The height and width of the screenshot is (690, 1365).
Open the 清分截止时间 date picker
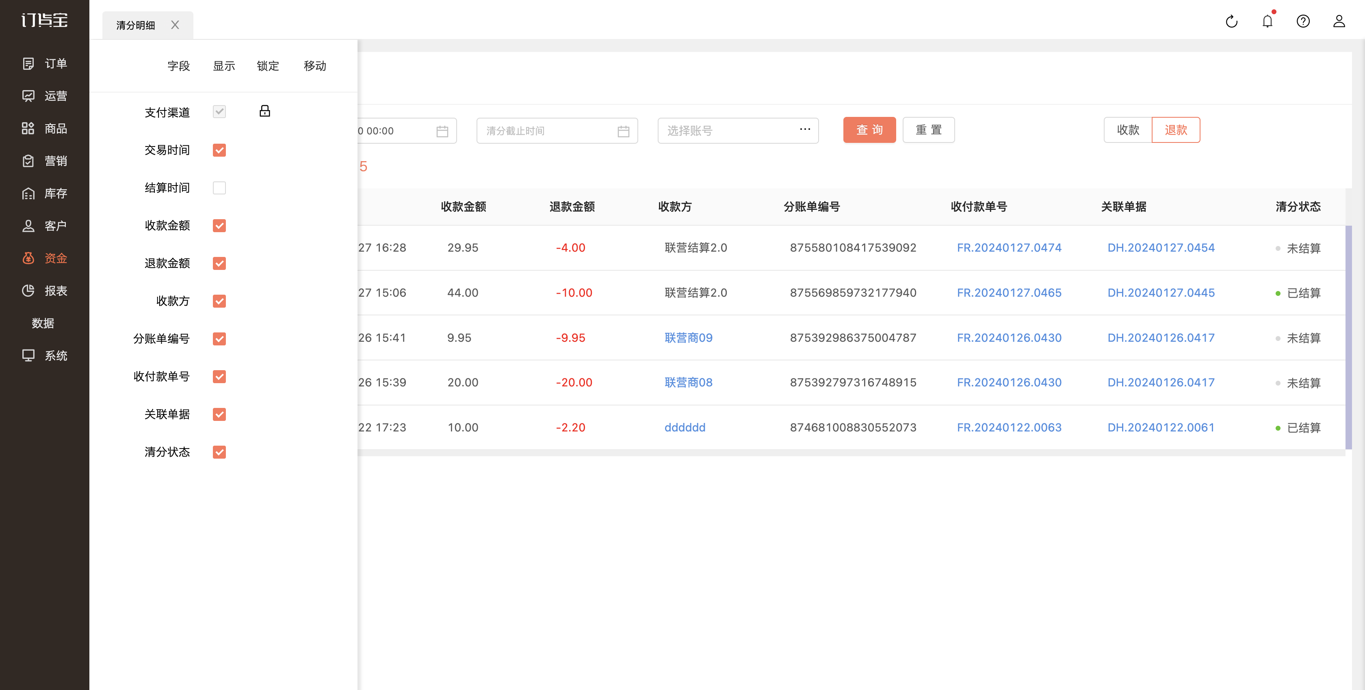(557, 131)
